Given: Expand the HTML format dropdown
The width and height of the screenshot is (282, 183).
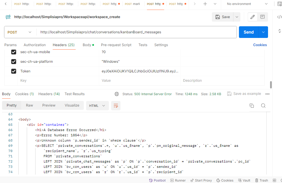Looking at the screenshot, I should [97, 106].
